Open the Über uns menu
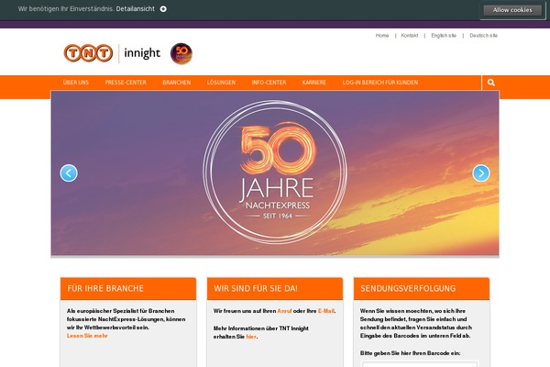 [76, 83]
